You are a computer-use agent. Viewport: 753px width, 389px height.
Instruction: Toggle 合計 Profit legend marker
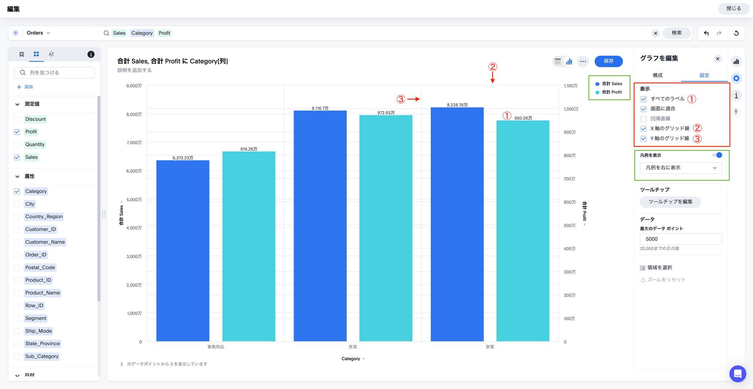(597, 92)
